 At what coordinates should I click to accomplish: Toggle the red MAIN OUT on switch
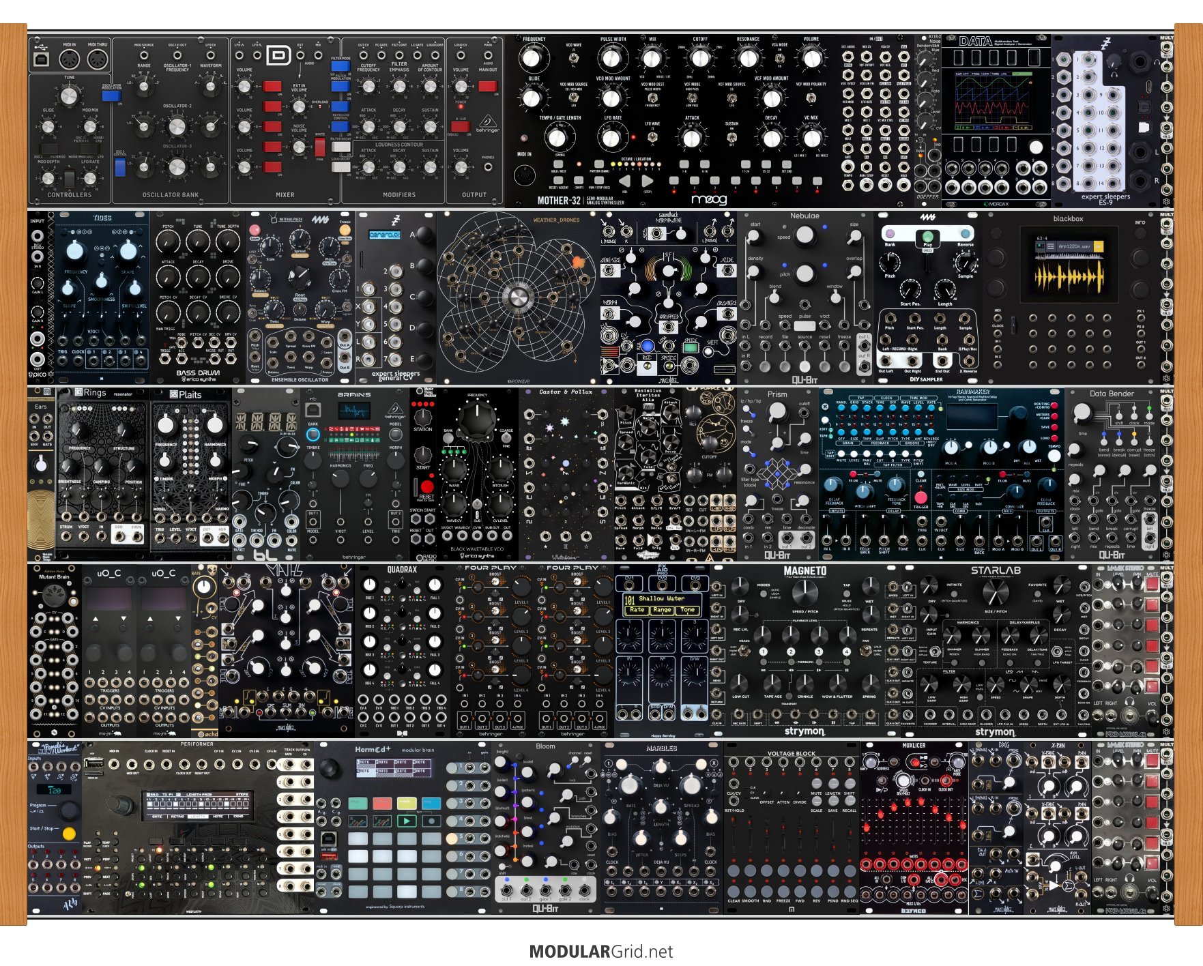point(487,86)
